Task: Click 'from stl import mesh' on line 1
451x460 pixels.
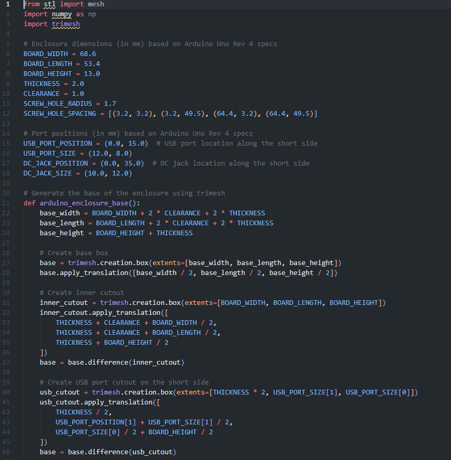Action: click(64, 4)
